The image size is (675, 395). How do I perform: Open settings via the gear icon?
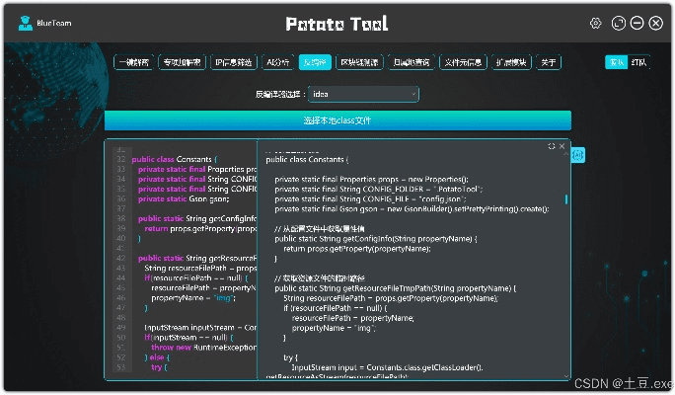click(595, 23)
